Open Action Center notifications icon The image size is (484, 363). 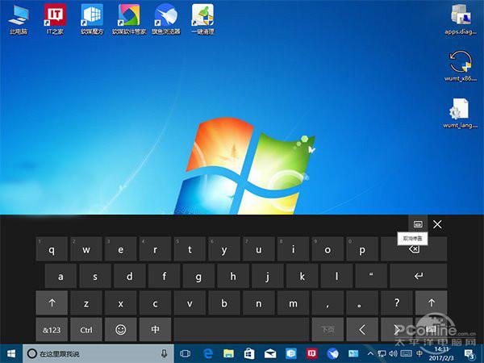point(469,354)
